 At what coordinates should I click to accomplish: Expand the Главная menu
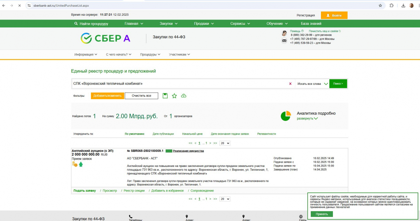(134, 24)
